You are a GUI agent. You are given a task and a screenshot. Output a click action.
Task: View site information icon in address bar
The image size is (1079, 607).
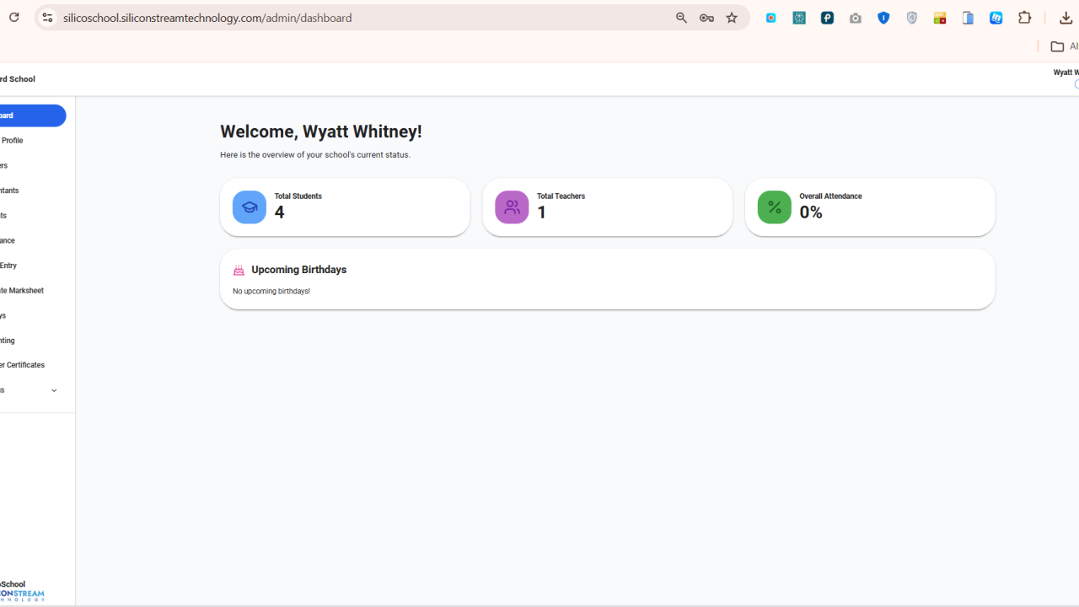click(x=47, y=18)
